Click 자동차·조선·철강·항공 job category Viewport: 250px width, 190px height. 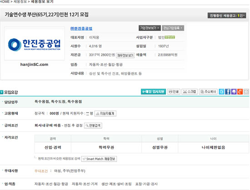[x=51, y=184]
